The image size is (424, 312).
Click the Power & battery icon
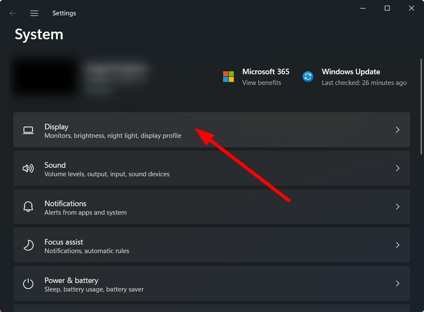(28, 283)
